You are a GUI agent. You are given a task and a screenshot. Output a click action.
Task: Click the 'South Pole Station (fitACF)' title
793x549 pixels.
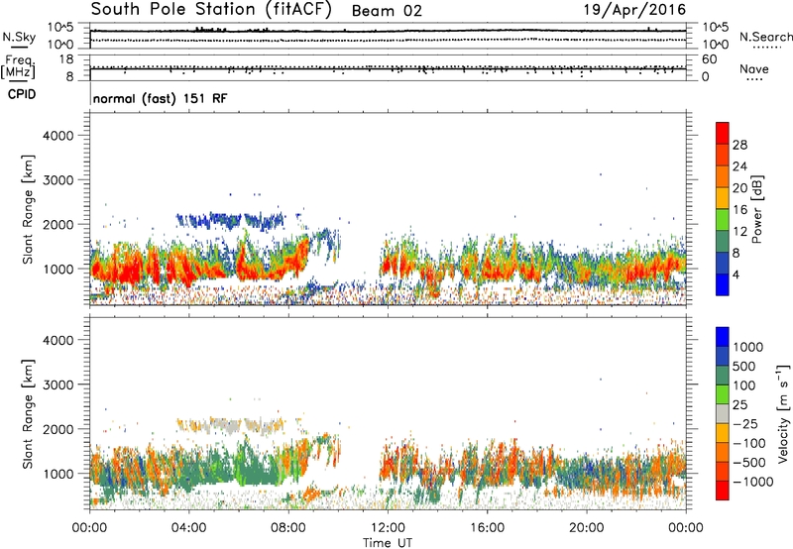point(211,9)
